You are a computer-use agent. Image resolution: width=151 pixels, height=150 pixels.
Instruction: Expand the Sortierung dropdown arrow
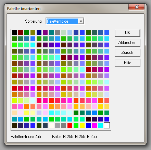tap(81, 21)
